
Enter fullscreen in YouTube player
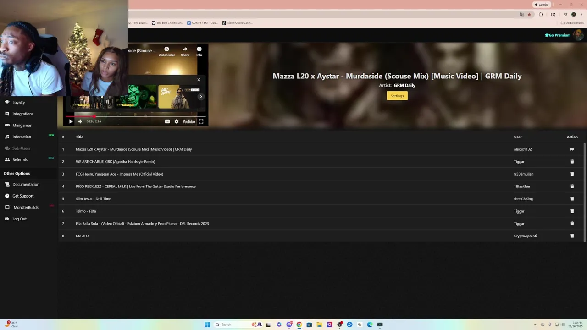201,121
